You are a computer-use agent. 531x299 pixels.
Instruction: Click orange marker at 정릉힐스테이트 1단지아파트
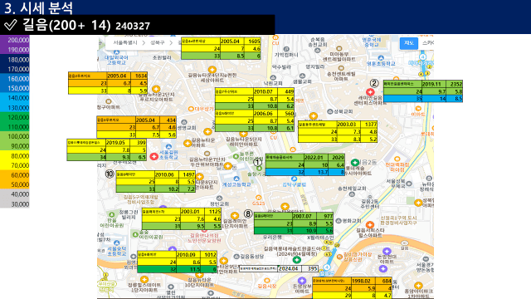pos(144,279)
